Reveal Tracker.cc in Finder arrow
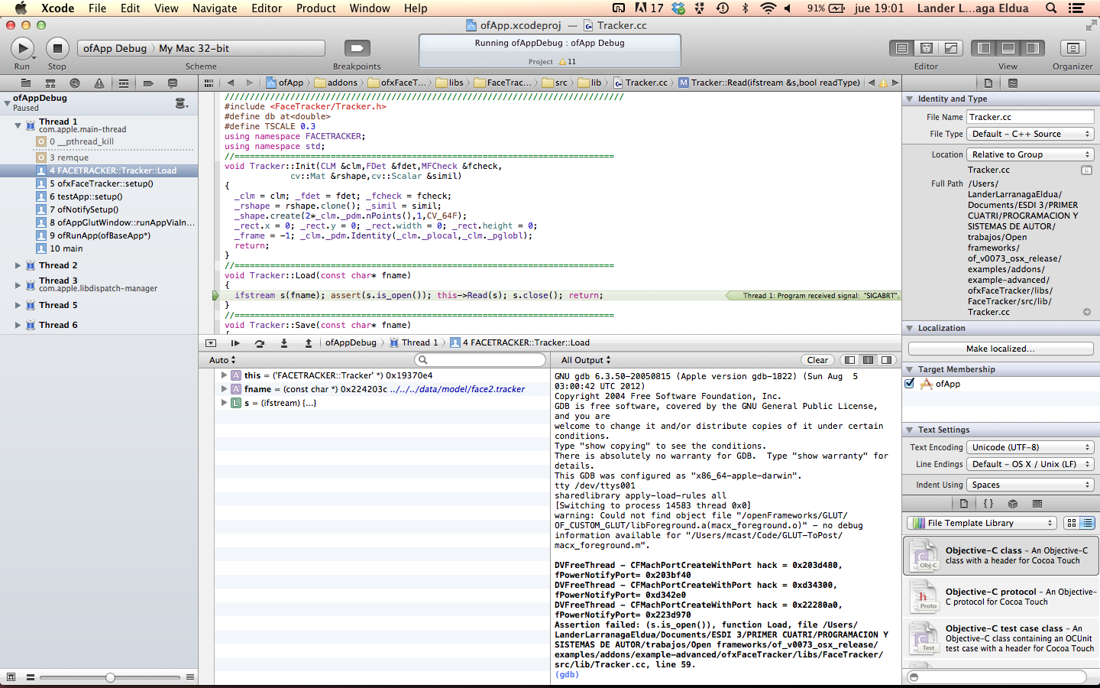 click(x=1087, y=312)
